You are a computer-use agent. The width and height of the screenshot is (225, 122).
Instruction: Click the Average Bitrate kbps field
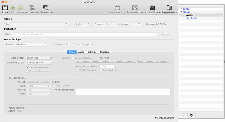coord(107,66)
